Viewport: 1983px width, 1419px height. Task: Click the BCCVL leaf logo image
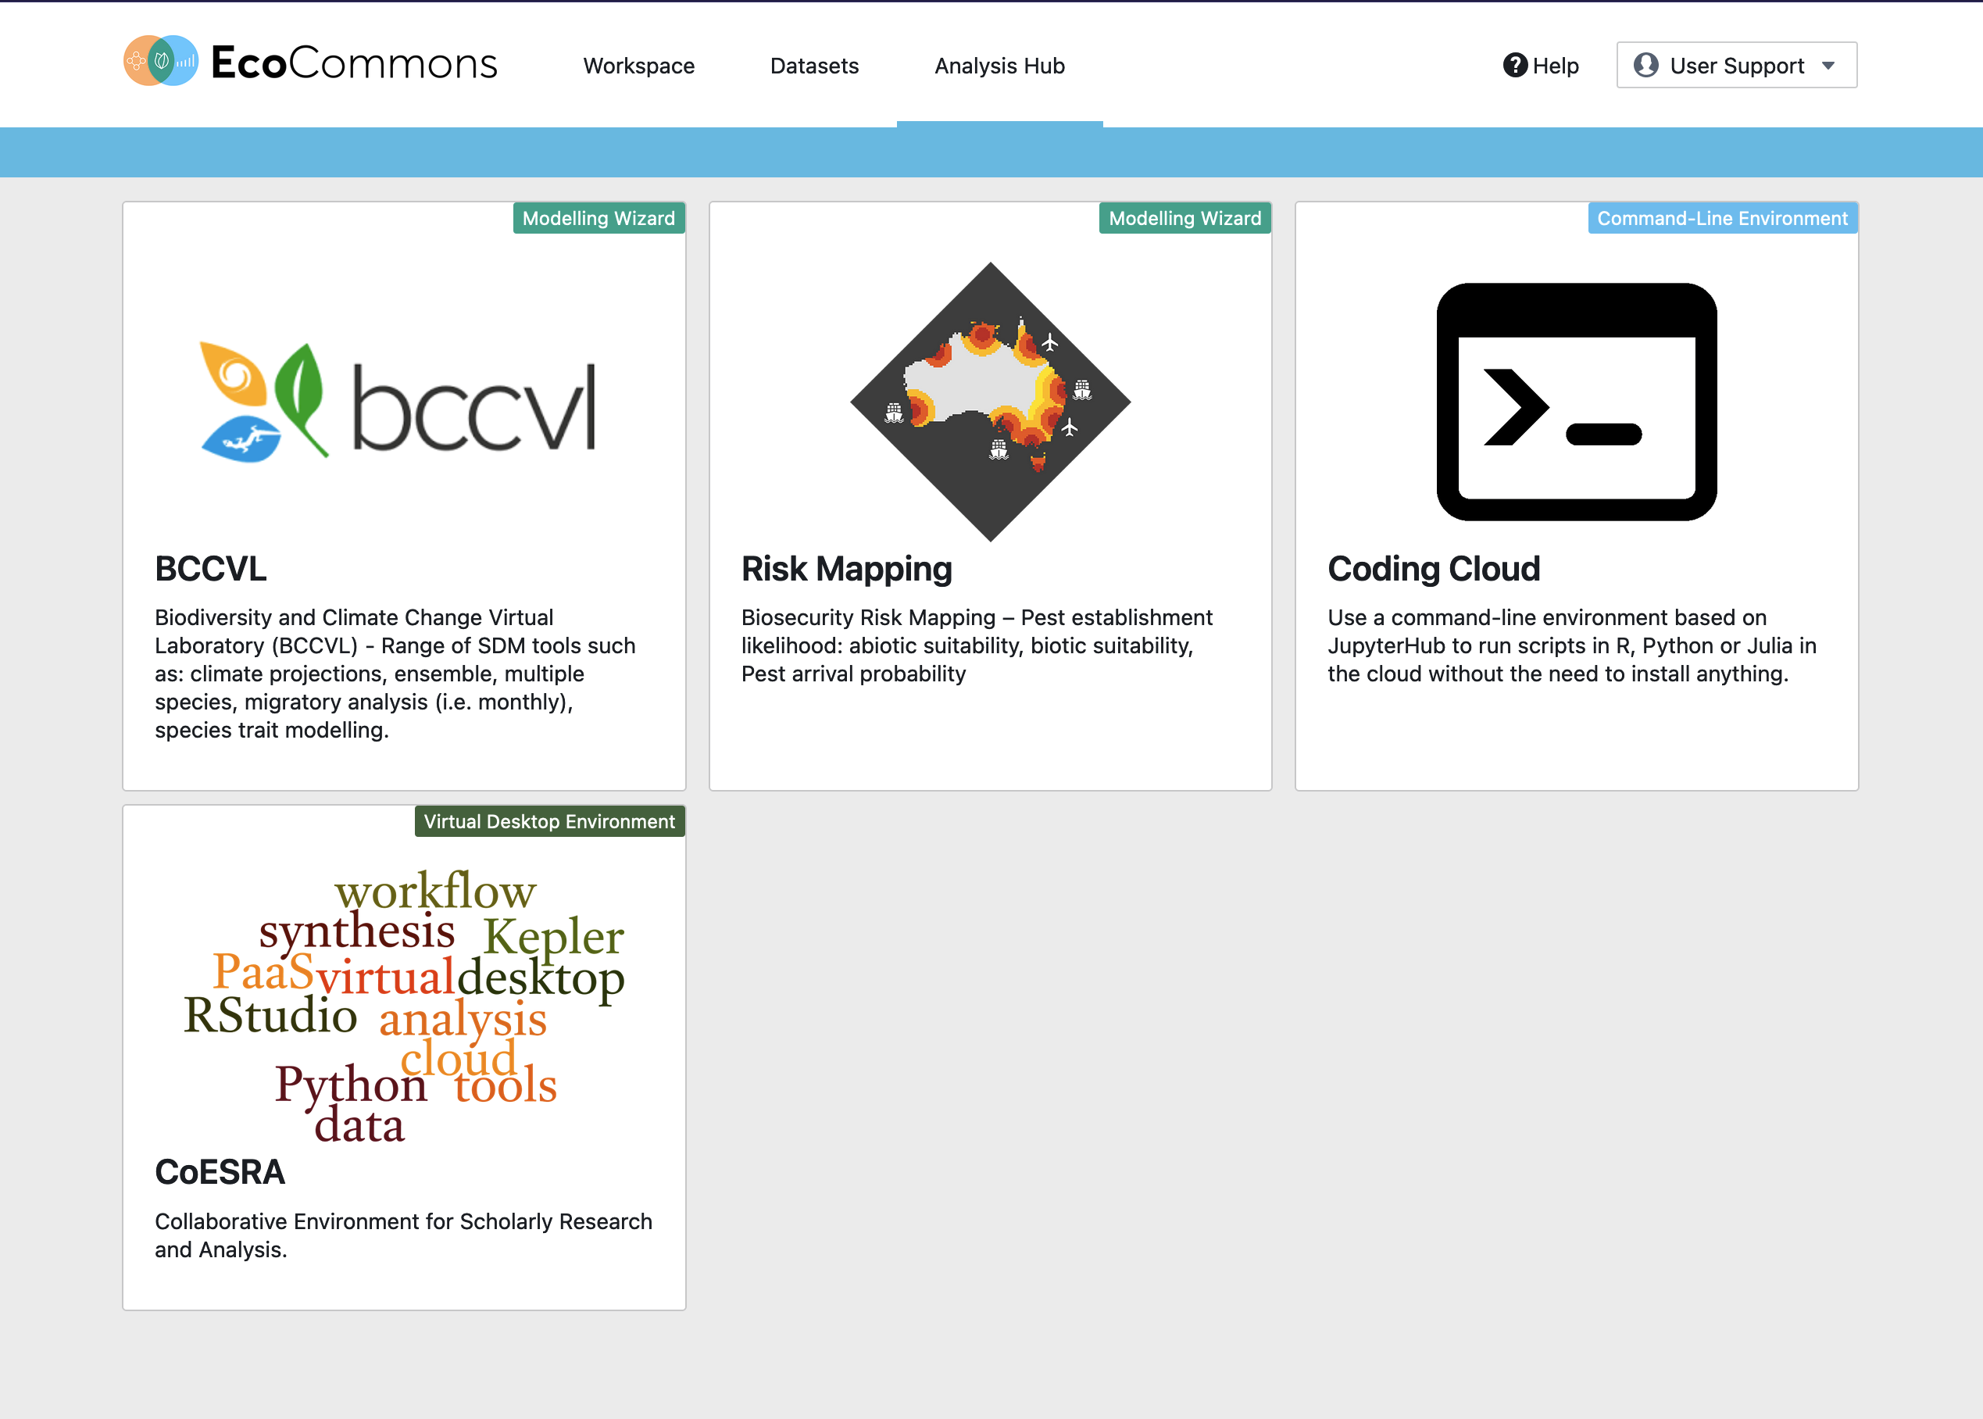tap(398, 401)
